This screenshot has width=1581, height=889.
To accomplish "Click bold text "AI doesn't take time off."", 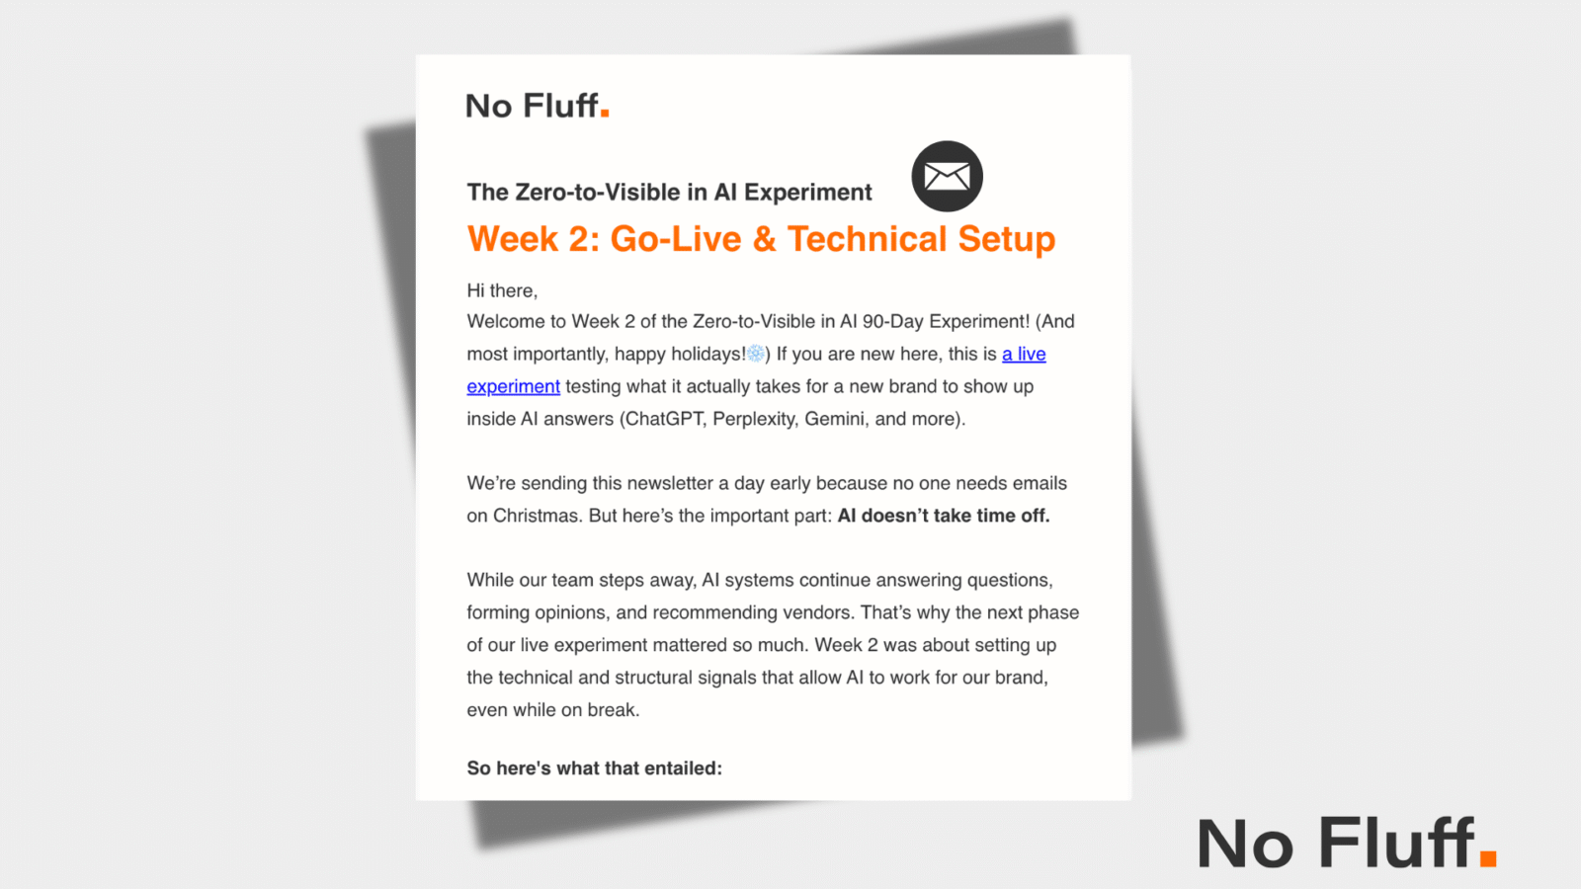I will tap(944, 516).
